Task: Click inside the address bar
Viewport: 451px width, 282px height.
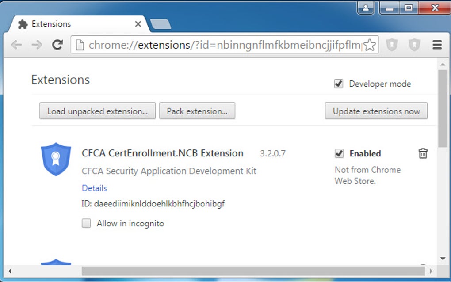Action: pyautogui.click(x=221, y=45)
